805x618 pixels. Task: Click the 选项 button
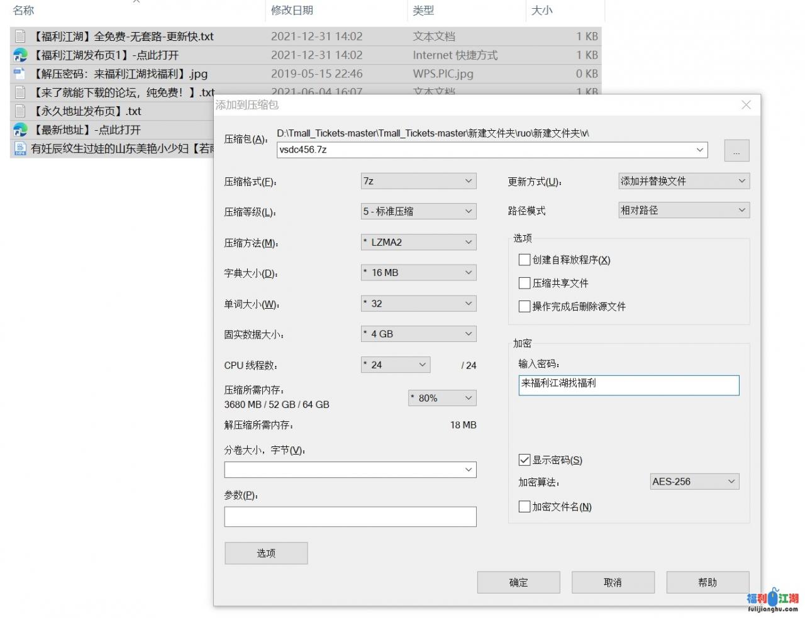266,553
